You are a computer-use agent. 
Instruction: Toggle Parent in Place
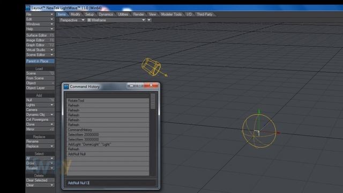tap(40, 61)
